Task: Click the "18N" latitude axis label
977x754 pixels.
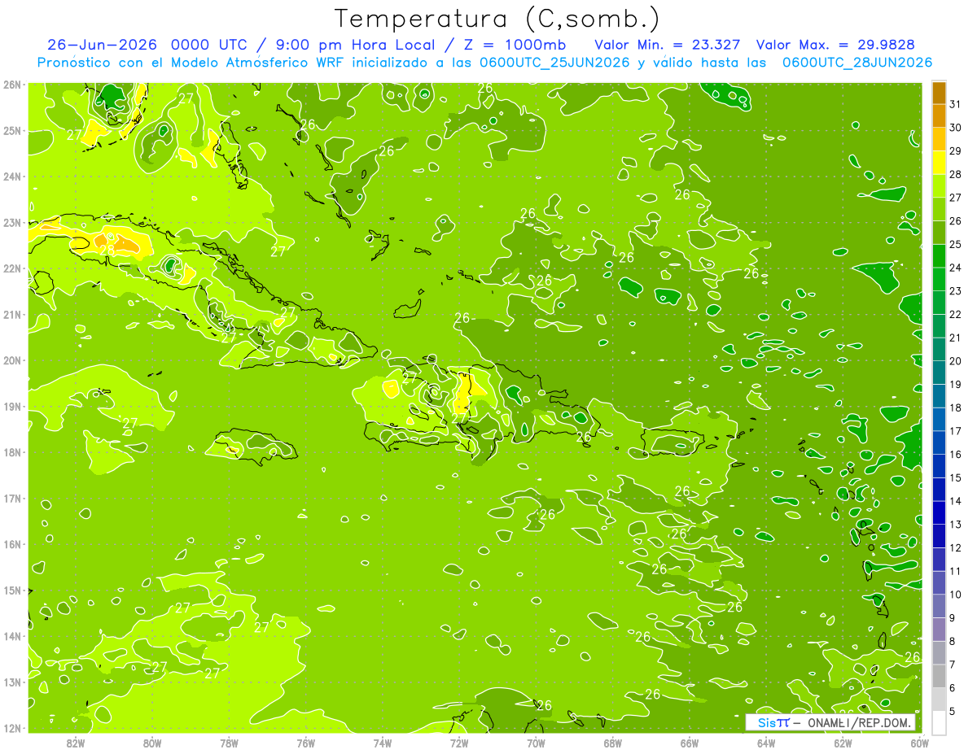Action: [11, 453]
